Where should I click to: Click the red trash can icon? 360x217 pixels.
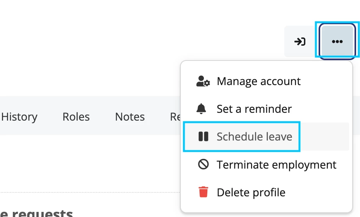[x=203, y=192]
